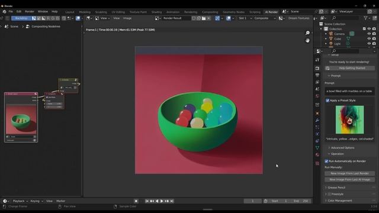This screenshot has width=379, height=213.
Task: Disable Camera in renders via camera icon
Action: [374, 34]
